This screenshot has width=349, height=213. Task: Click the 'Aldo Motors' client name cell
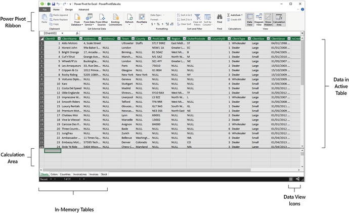click(x=70, y=43)
